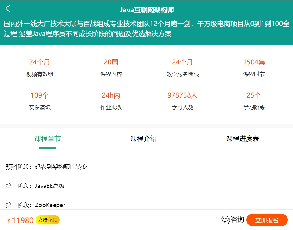Tap the 25个 学习阶段 stat
Viewport: 293px width, 230px height.
[x=254, y=100]
